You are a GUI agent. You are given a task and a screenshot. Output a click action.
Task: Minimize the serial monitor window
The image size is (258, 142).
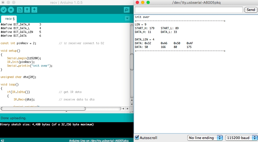pyautogui.click(x=143, y=2)
